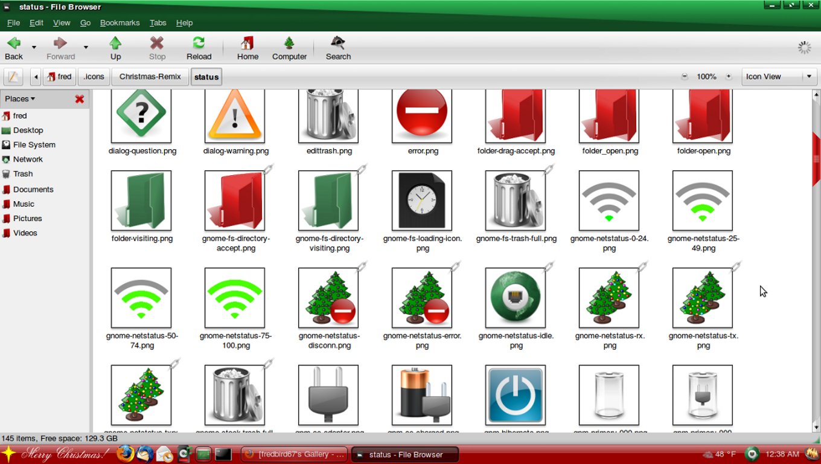Select the dialog-warning.png icon
This screenshot has height=464, width=821.
tap(235, 115)
